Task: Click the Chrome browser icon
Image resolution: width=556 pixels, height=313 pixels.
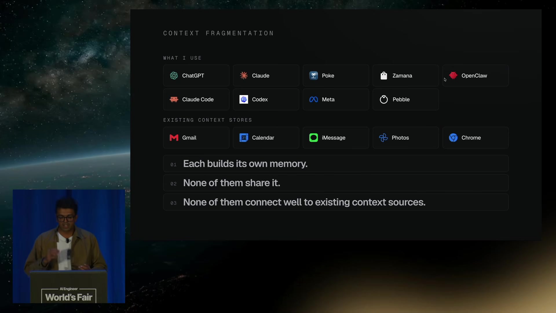Action: (x=453, y=138)
